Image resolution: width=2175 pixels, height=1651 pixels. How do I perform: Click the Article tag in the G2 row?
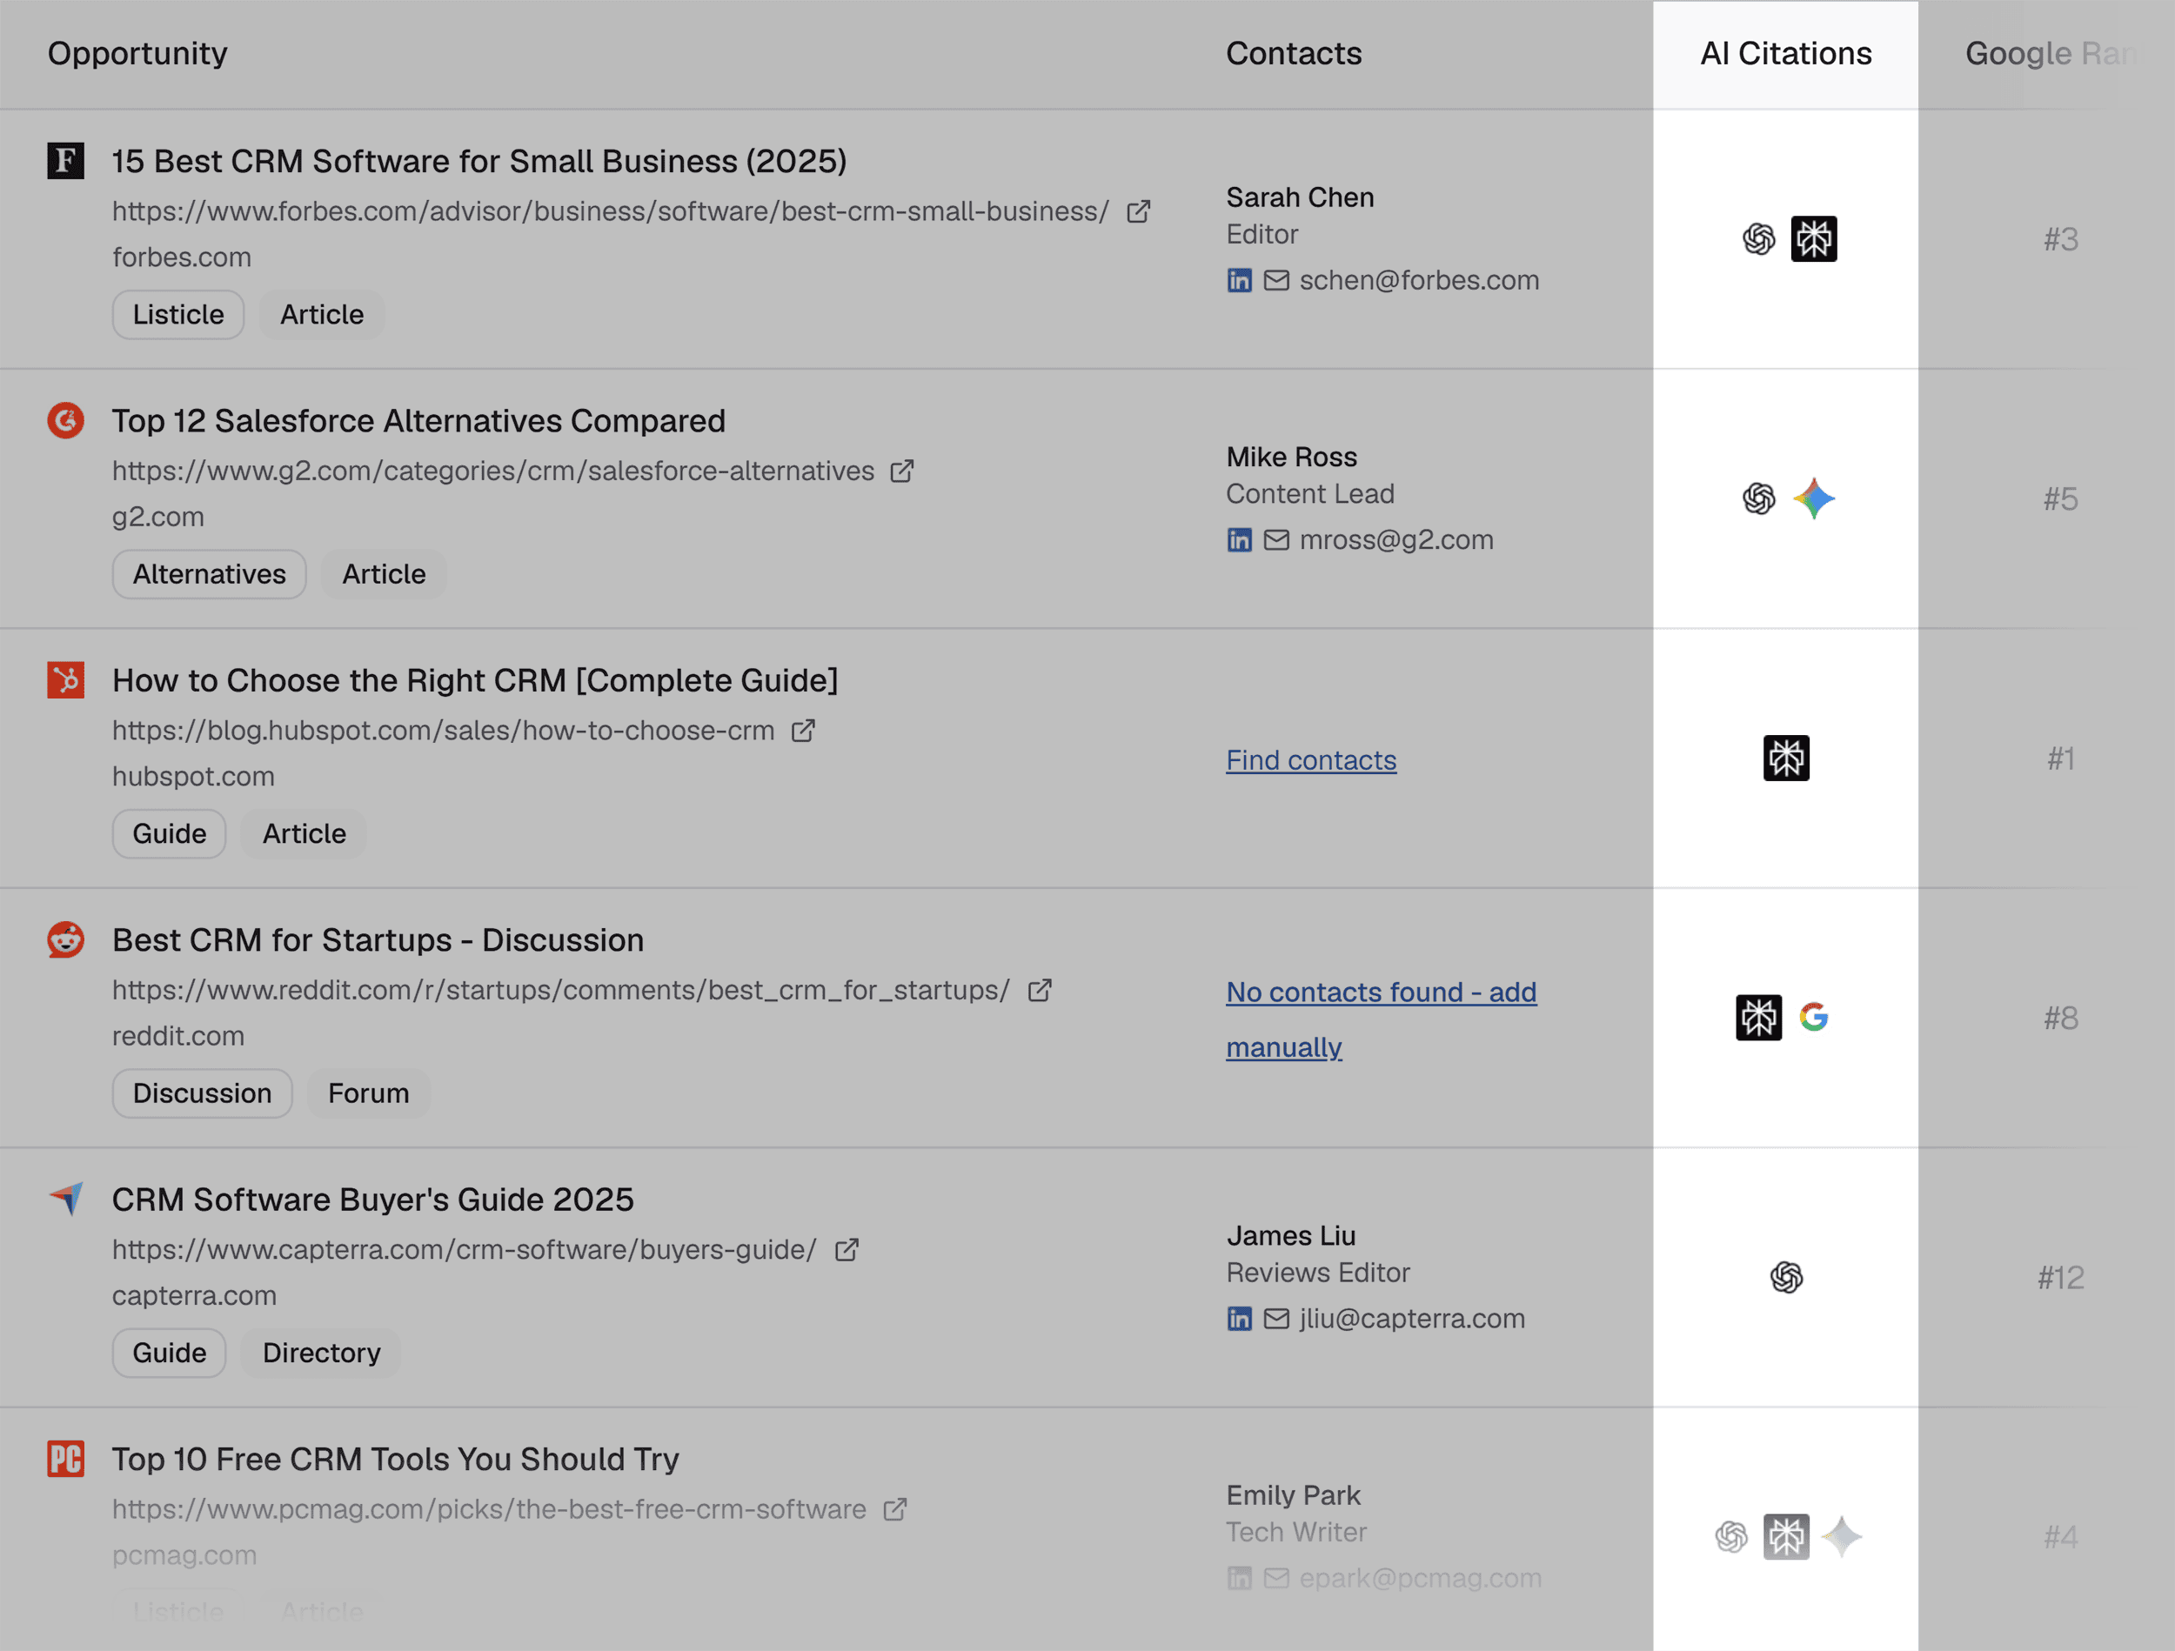tap(384, 574)
